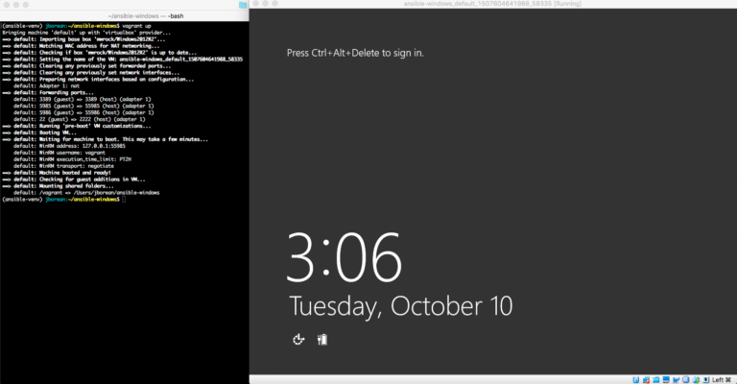Click the terminal cursor at the last prompt
This screenshot has width=737, height=384.
[124, 200]
